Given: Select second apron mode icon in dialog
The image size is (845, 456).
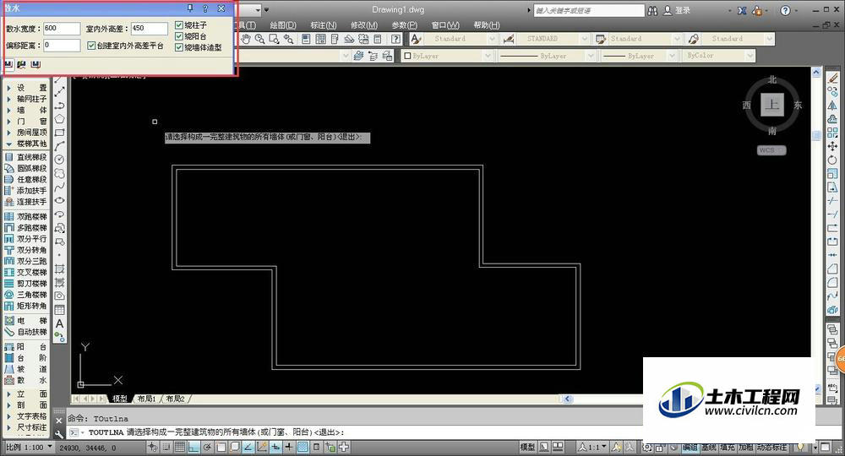Looking at the screenshot, I should 22,65.
